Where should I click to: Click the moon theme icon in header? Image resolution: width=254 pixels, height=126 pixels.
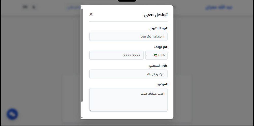33,7
